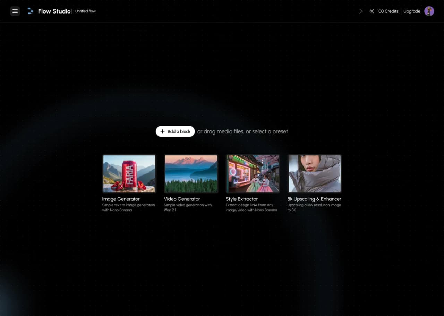
Task: Click the Image Generator title
Action: coord(121,199)
